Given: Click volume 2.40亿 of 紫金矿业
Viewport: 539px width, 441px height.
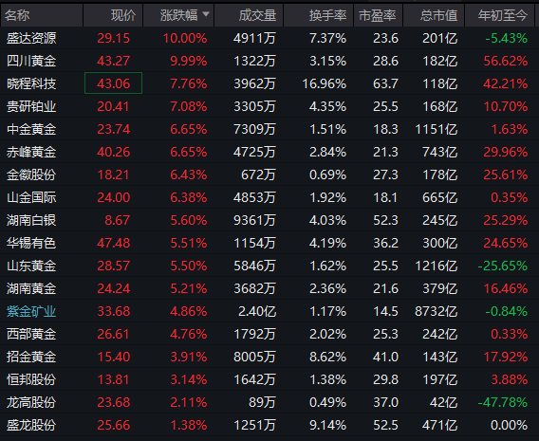Looking at the screenshot, I should (x=257, y=311).
